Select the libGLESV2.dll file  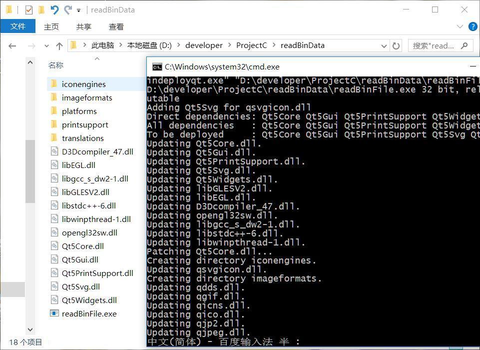coord(85,192)
